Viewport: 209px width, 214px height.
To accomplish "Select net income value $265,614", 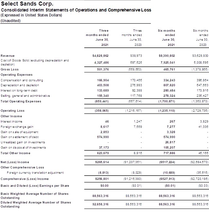I will 102,162.
